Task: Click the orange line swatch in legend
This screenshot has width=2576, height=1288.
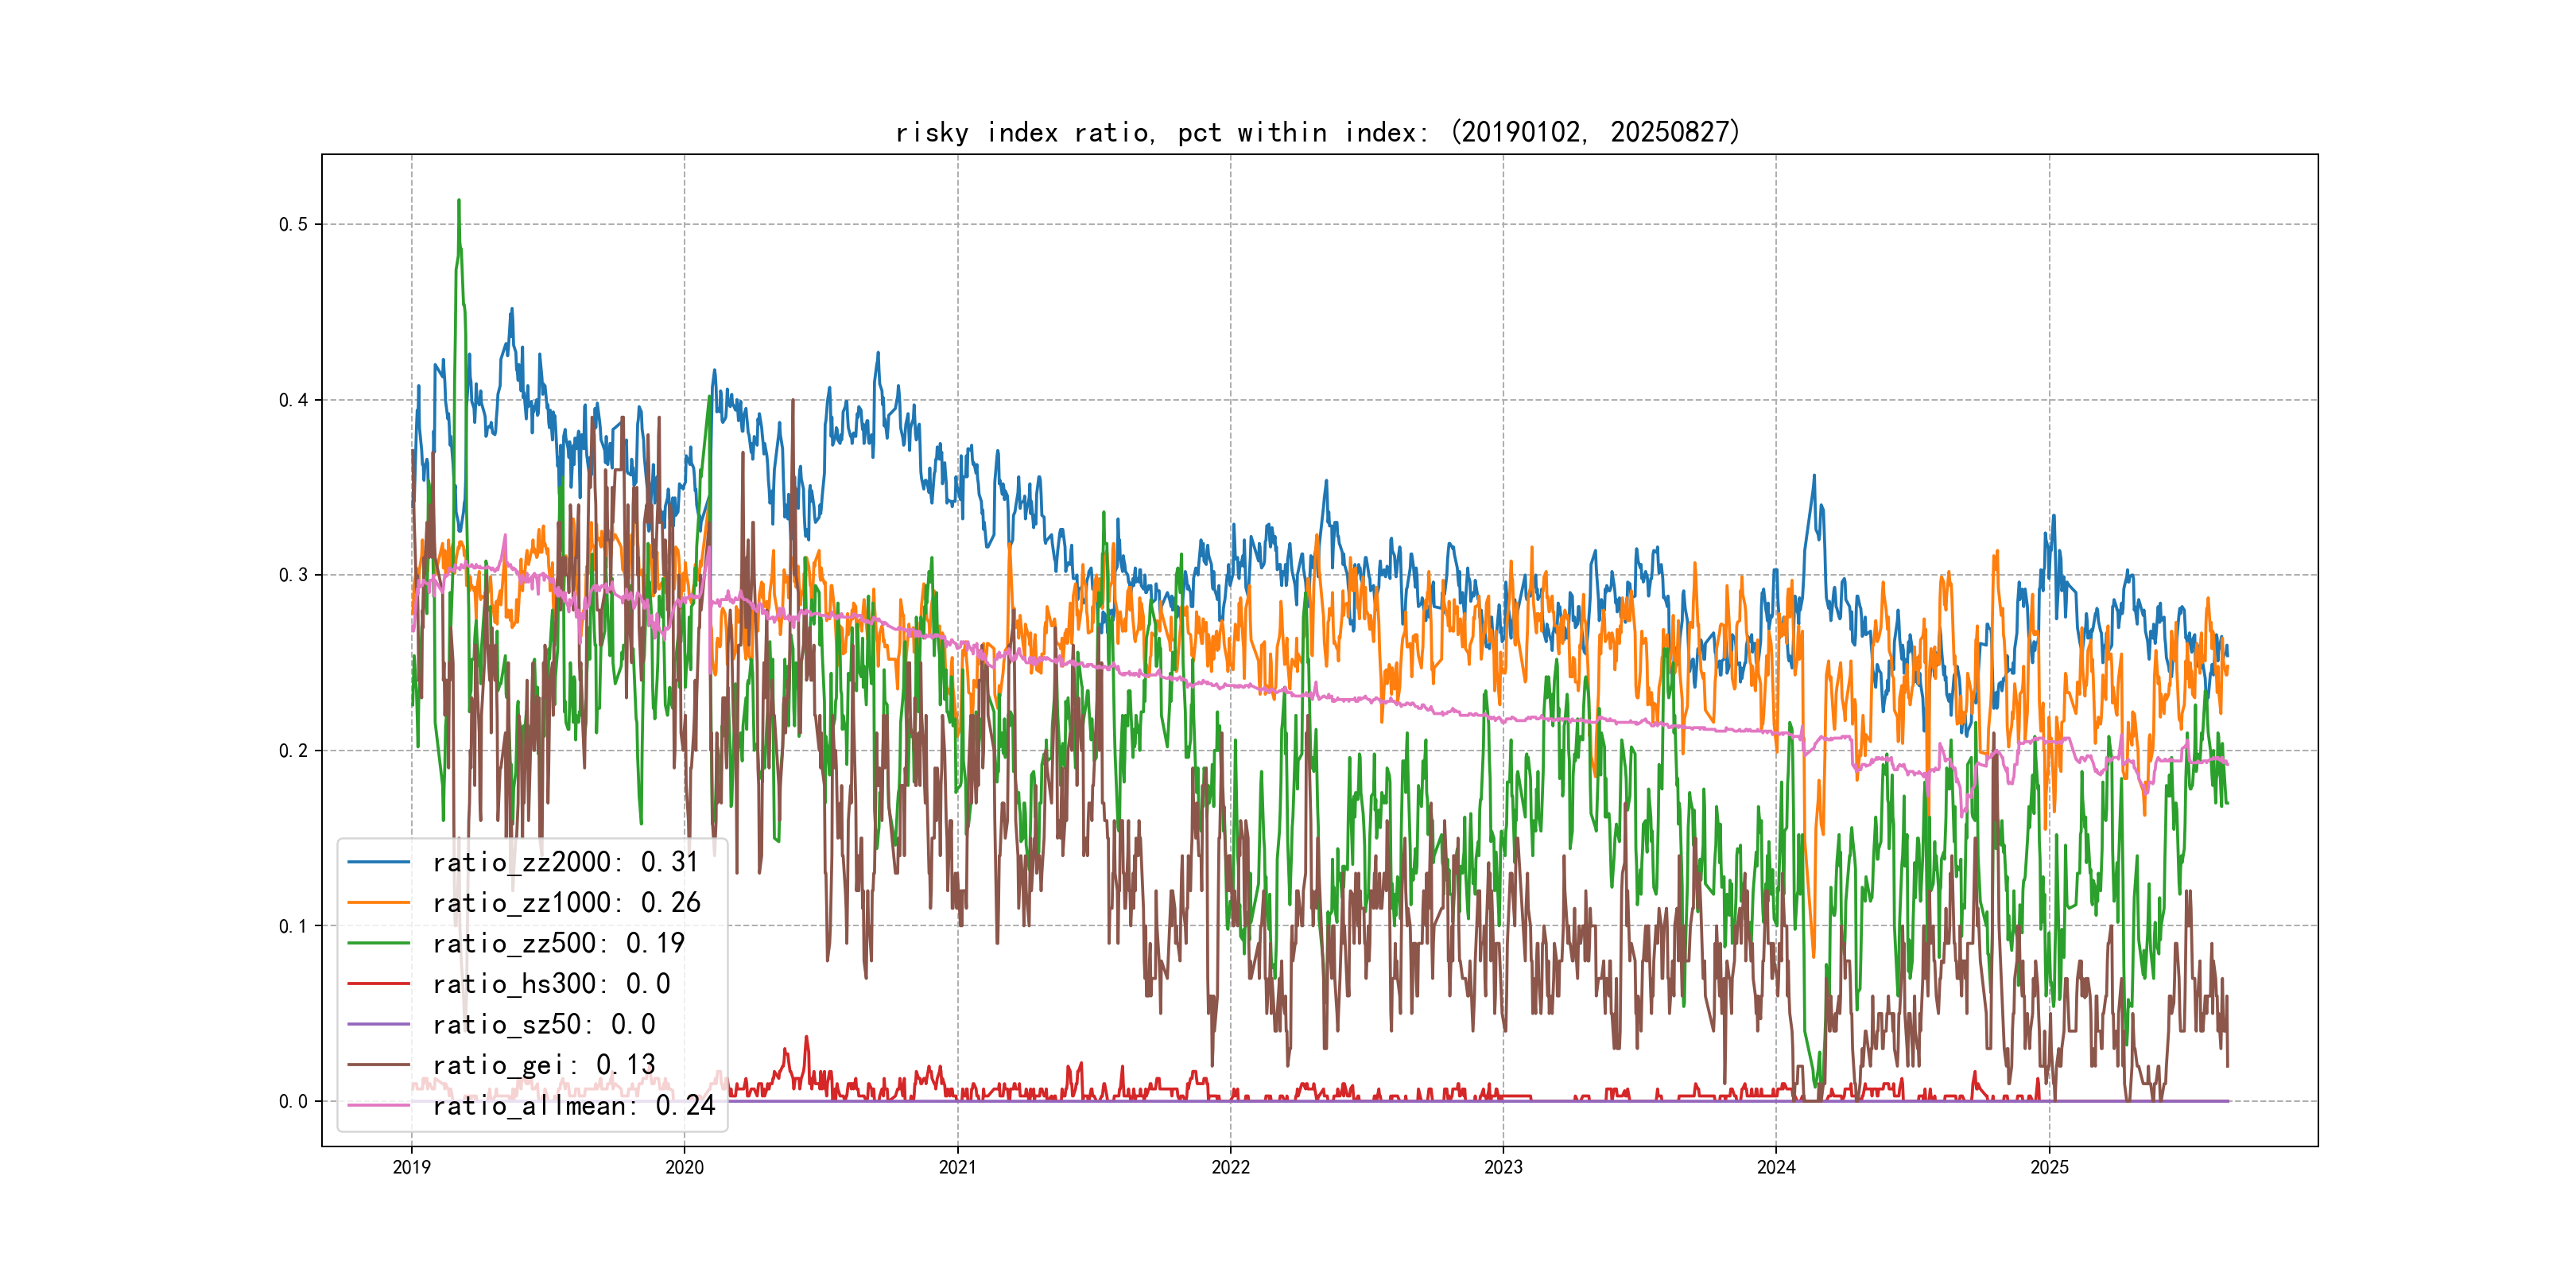Action: point(378,903)
